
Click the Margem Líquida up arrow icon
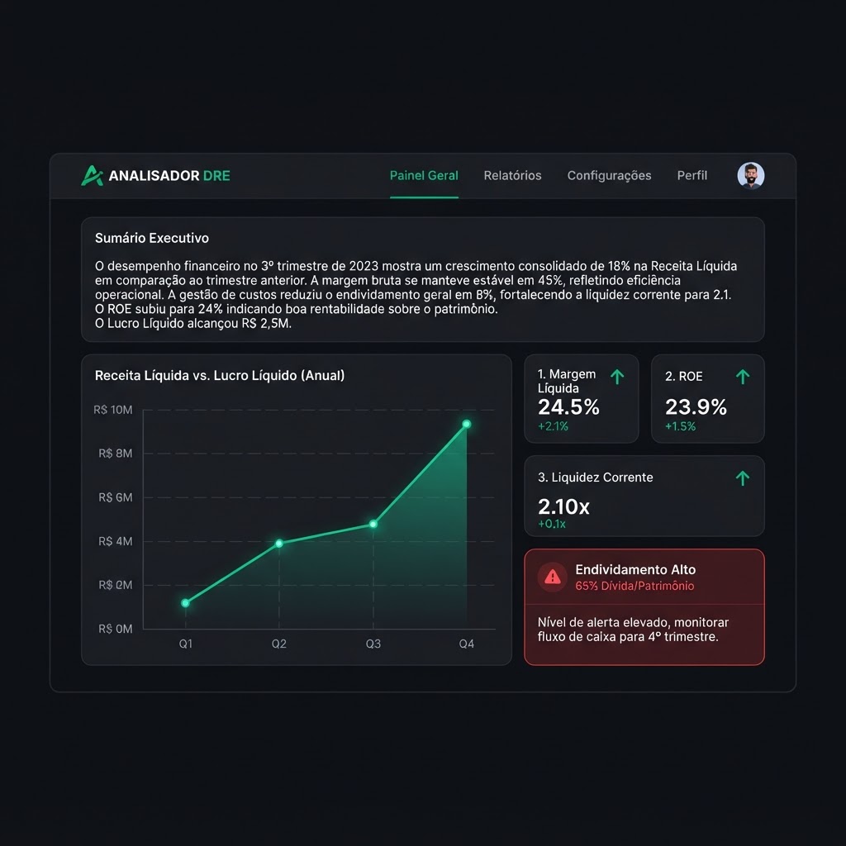(617, 377)
